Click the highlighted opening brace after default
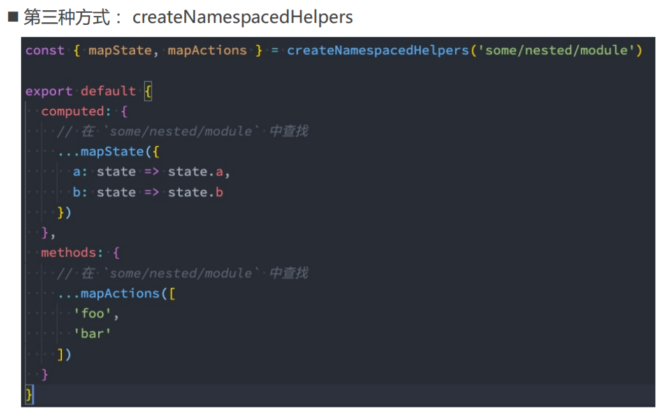The width and height of the screenshot is (666, 412). click(148, 91)
